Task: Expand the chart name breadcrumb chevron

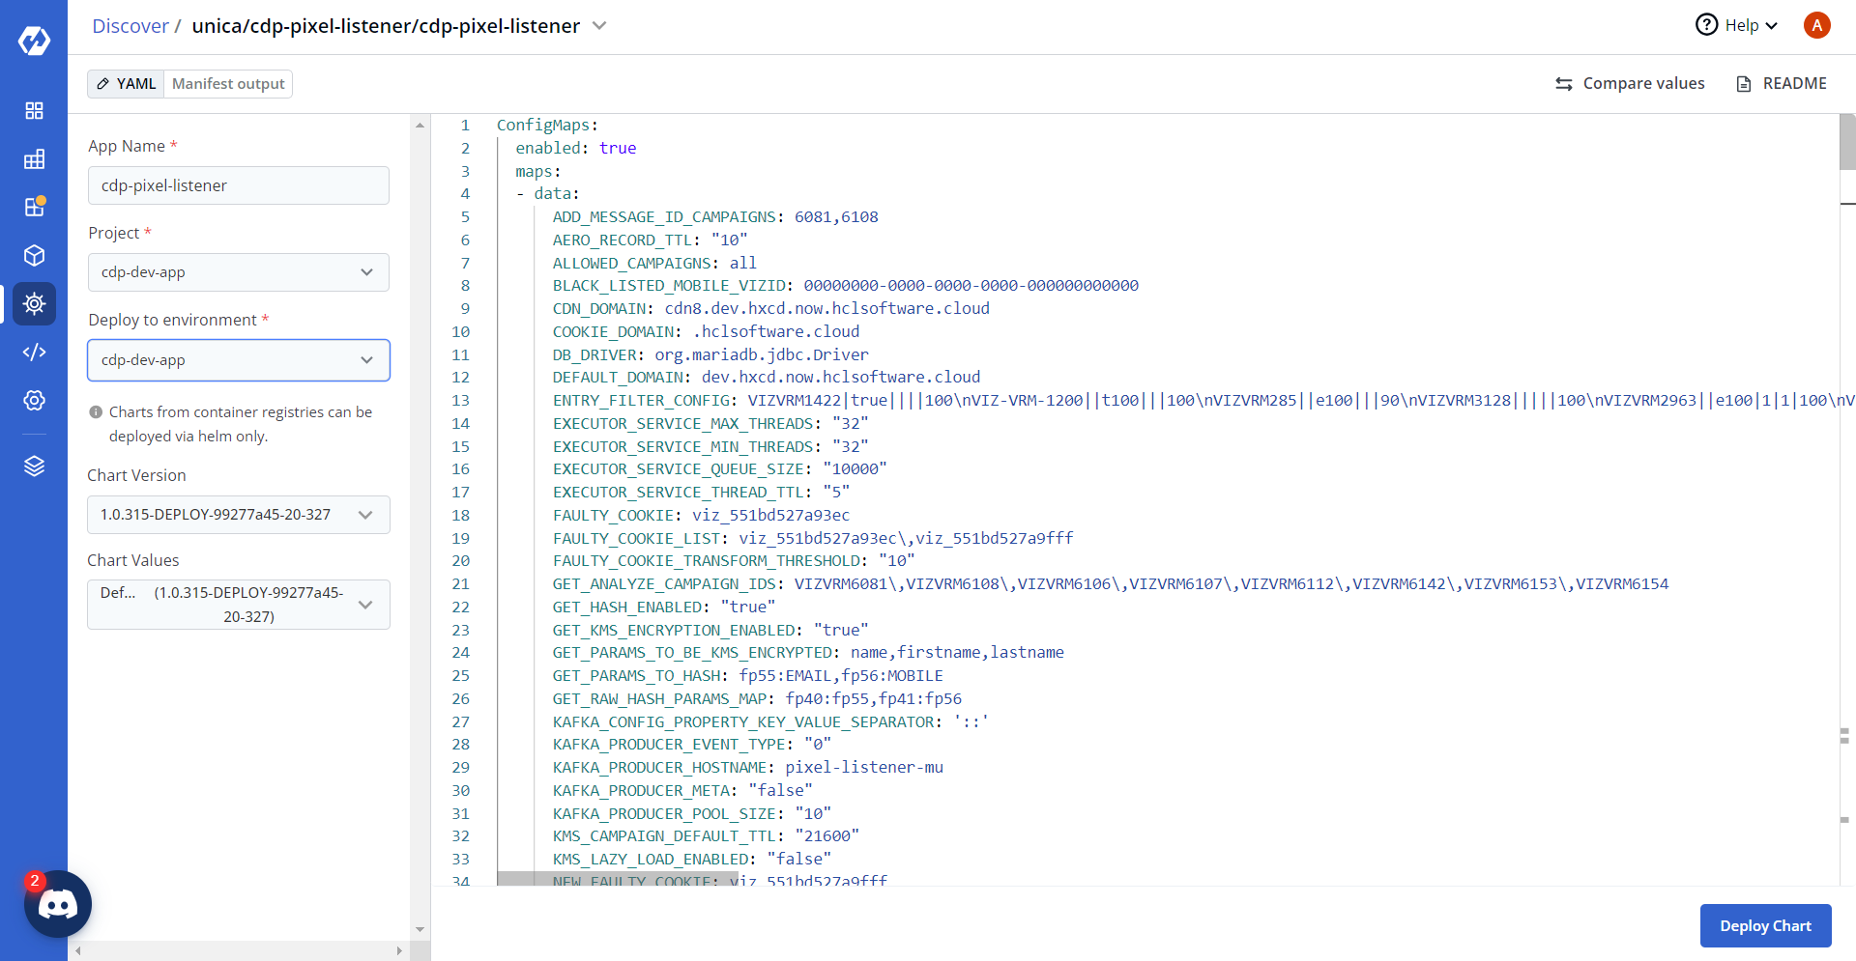Action: [x=599, y=26]
